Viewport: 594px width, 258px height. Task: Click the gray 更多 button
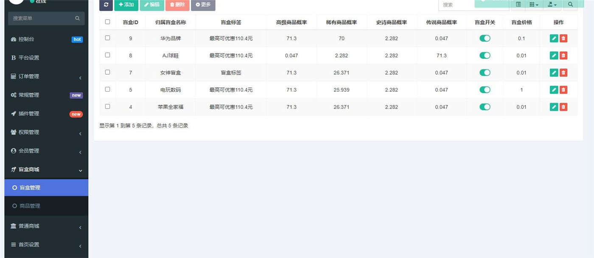[203, 5]
